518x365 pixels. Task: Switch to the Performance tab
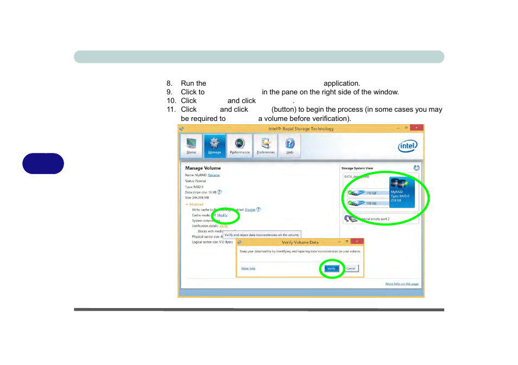tap(240, 146)
